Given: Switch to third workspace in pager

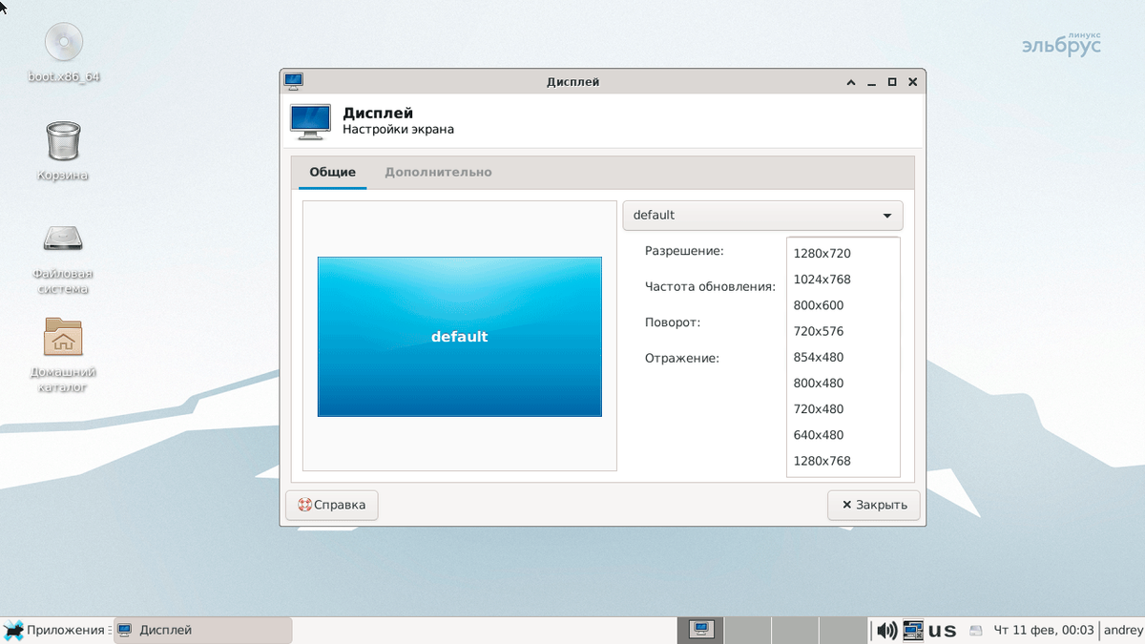Looking at the screenshot, I should tap(795, 630).
